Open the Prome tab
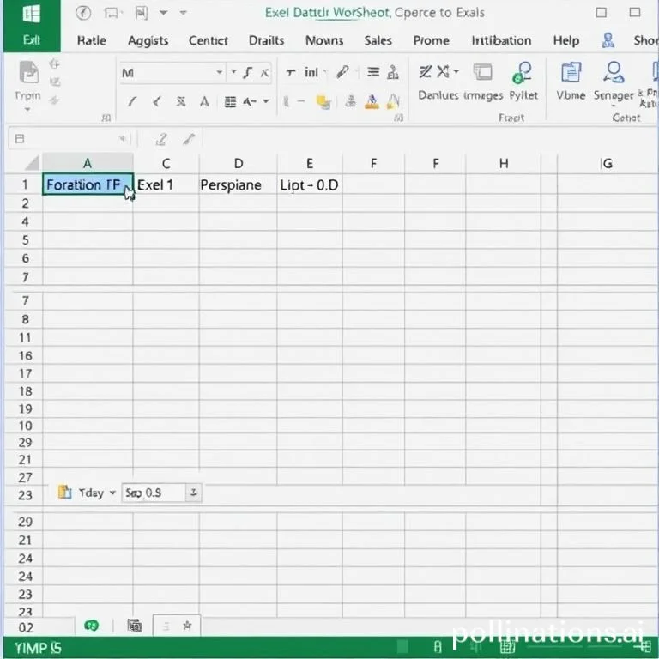Screen dimensions: 659x659 coord(432,40)
